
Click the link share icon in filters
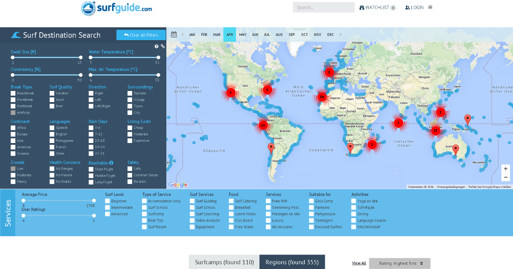162,46
